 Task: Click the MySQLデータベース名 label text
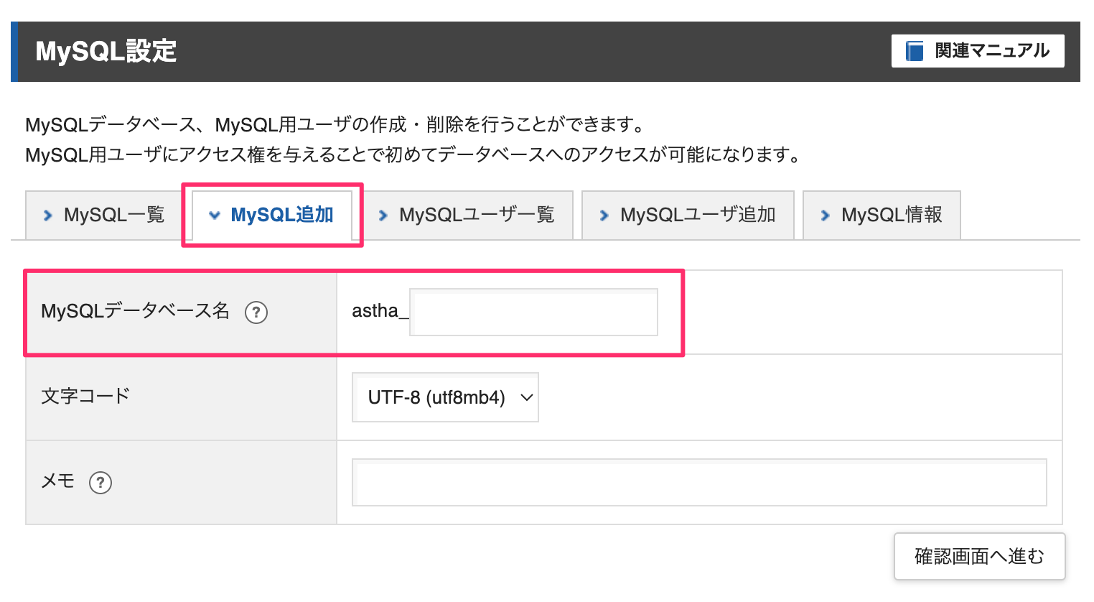point(135,311)
